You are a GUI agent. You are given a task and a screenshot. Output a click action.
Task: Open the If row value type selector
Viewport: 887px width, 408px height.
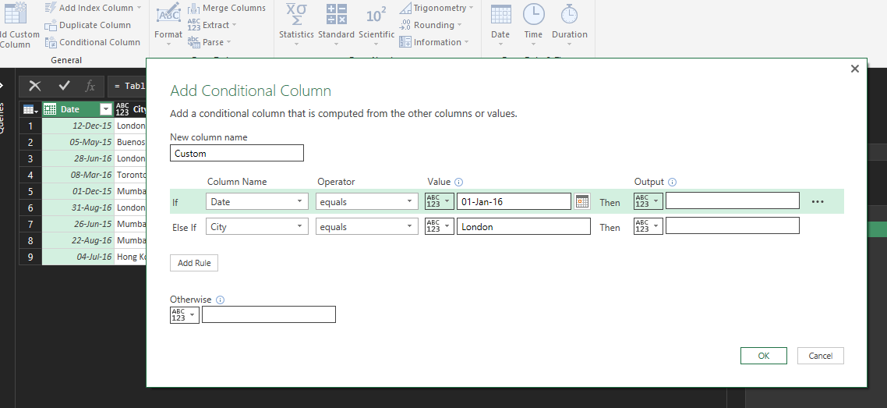pos(440,201)
